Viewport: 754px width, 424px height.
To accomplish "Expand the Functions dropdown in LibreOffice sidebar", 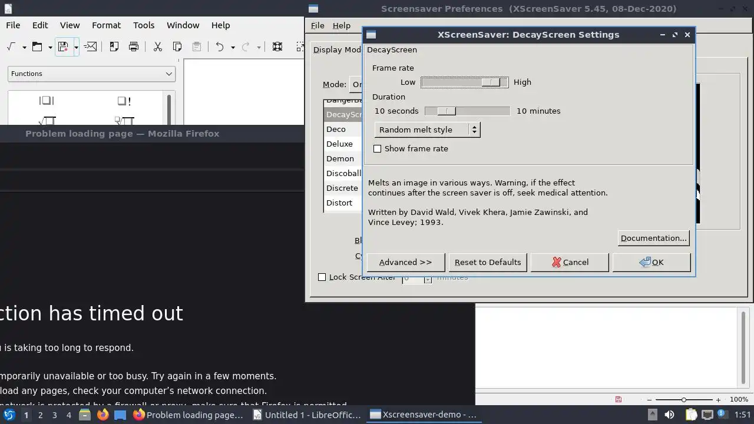I will [91, 74].
